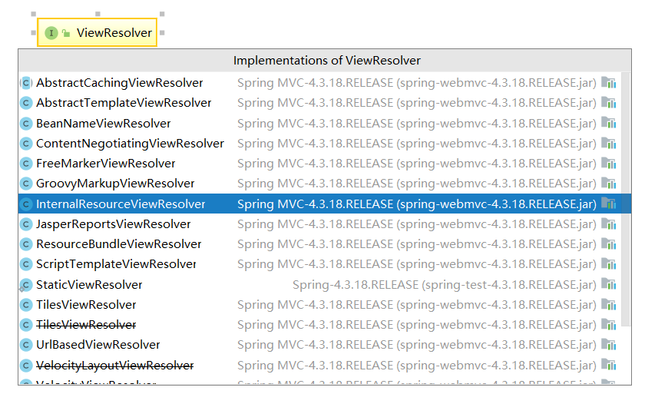Select JasperReportsViewResolver entry
645x394 pixels.
tap(114, 224)
